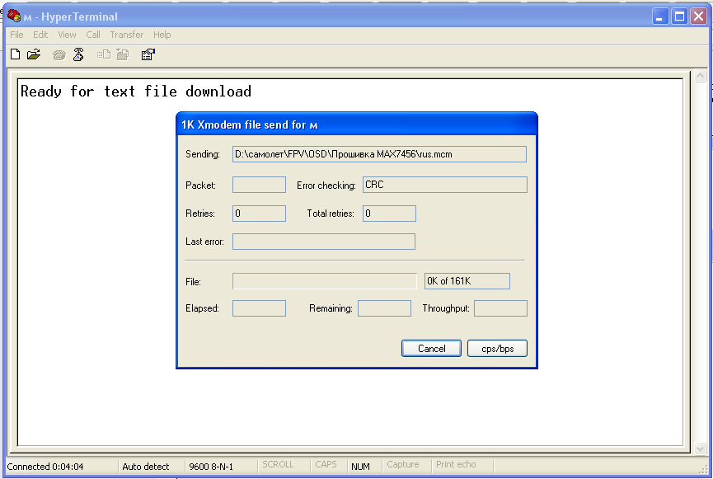The height and width of the screenshot is (479, 713).
Task: Toggle throughput units with cps/bps button
Action: (x=497, y=349)
